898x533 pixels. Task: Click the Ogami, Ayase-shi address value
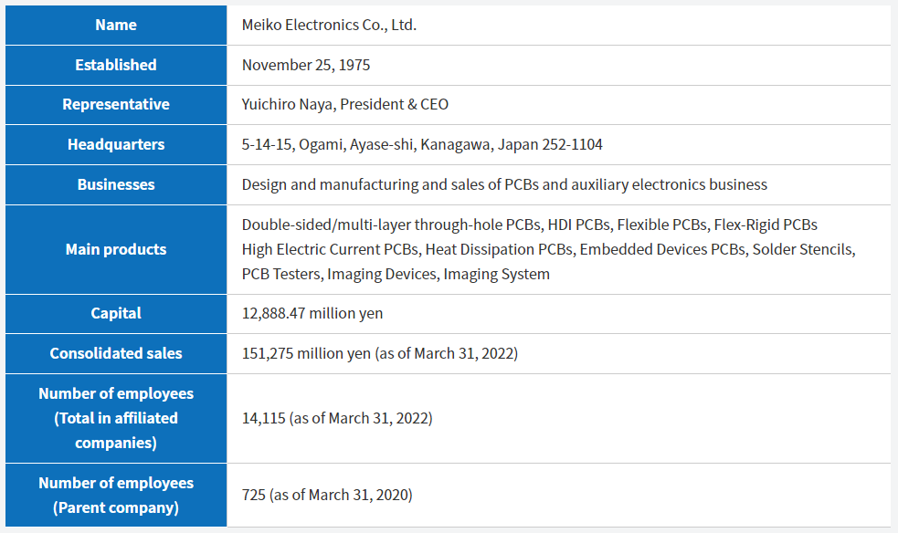pyautogui.click(x=421, y=145)
